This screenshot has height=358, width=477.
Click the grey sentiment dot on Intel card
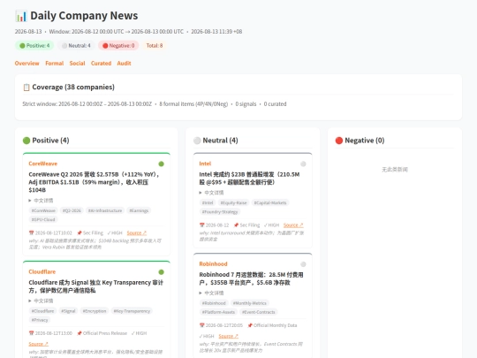coord(303,164)
